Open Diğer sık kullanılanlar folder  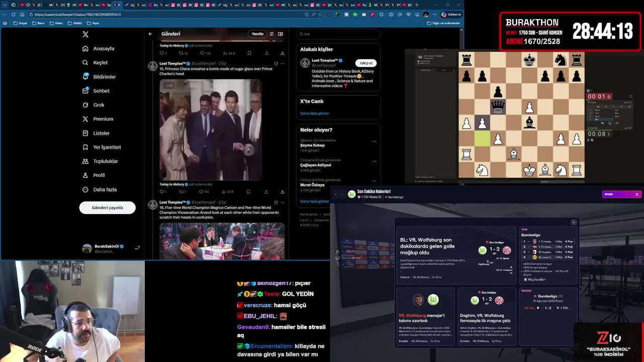tap(443, 23)
